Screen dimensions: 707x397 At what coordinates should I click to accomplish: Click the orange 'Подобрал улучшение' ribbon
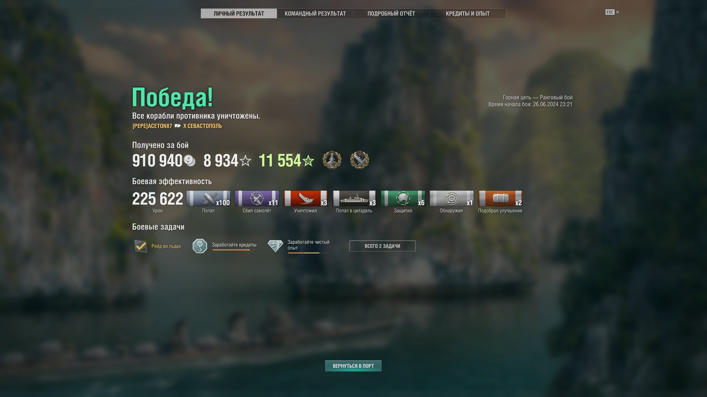click(x=500, y=198)
